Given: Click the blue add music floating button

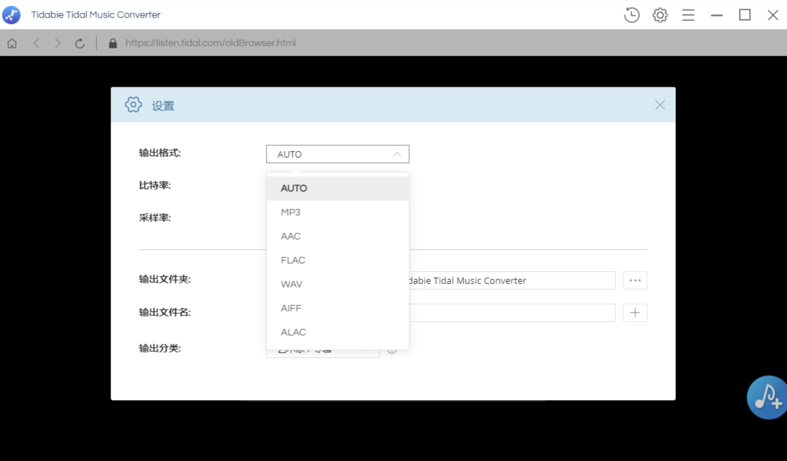Looking at the screenshot, I should (x=767, y=397).
